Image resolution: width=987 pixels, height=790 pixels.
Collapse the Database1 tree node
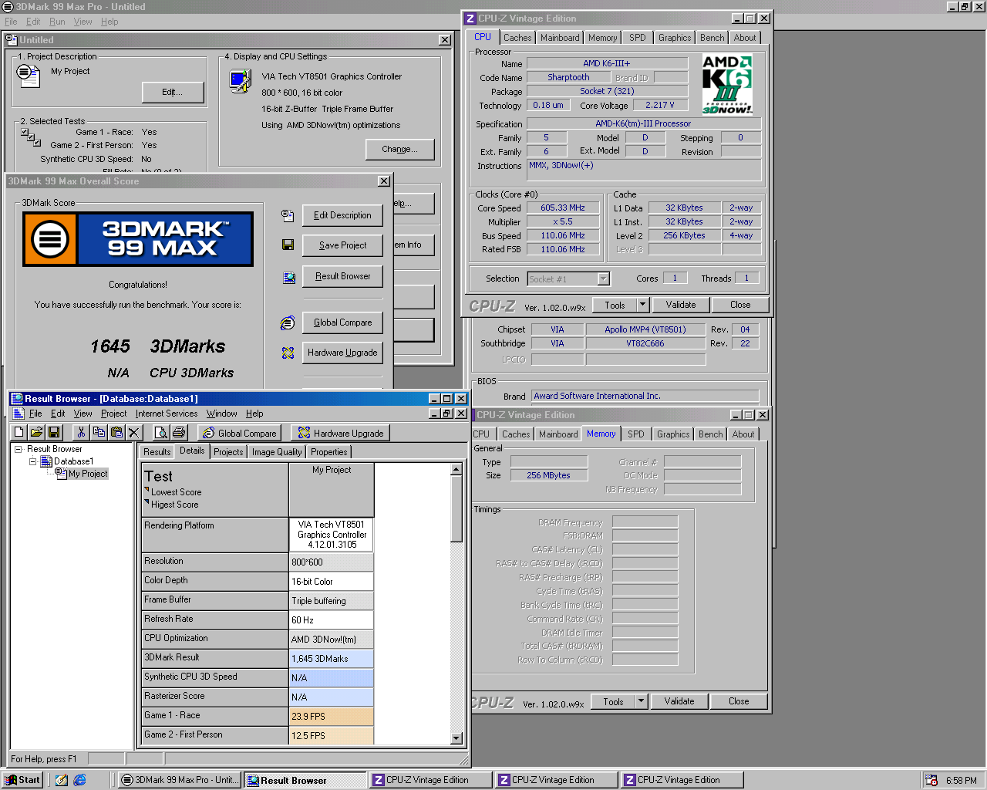pyautogui.click(x=32, y=461)
